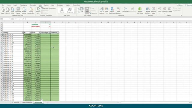Select the Stocks data type
Image resolution: width=192 pixels, height=108 pixels.
tap(62, 10)
